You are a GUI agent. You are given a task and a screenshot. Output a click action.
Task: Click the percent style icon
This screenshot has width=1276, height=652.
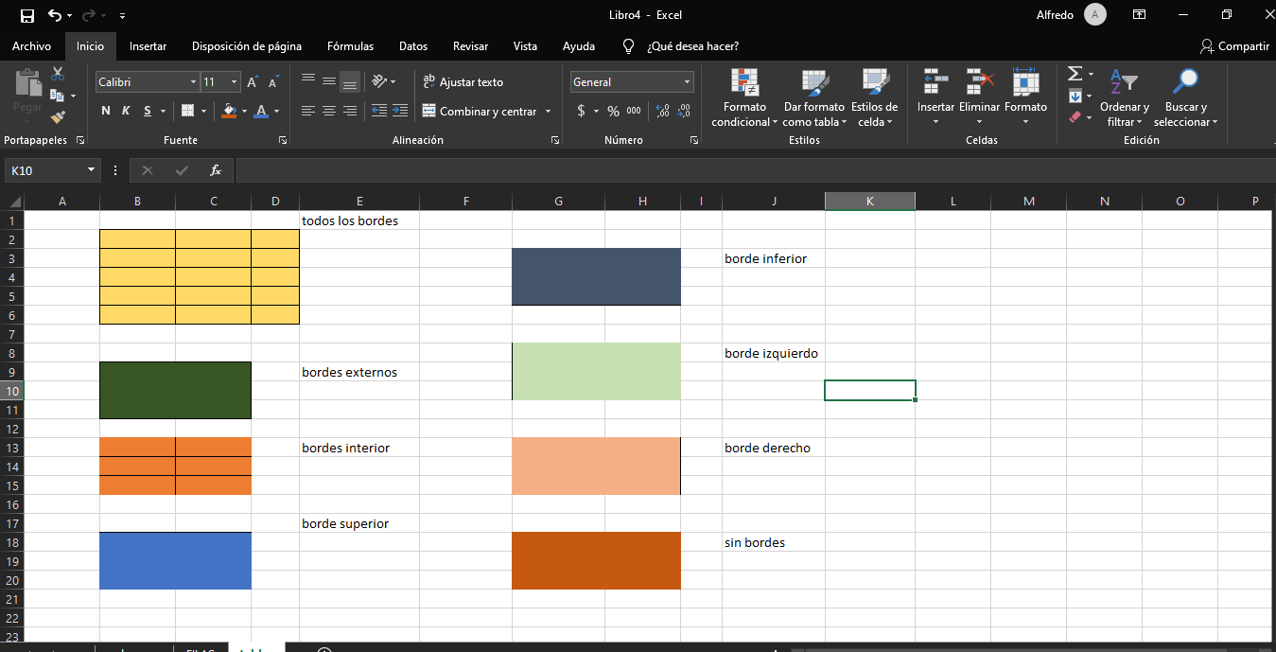pyautogui.click(x=613, y=111)
